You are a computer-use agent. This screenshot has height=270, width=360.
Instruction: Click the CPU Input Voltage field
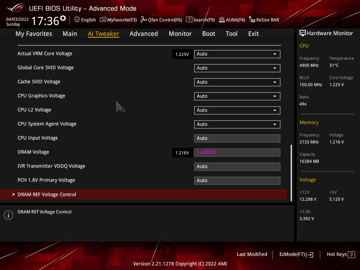(237, 139)
